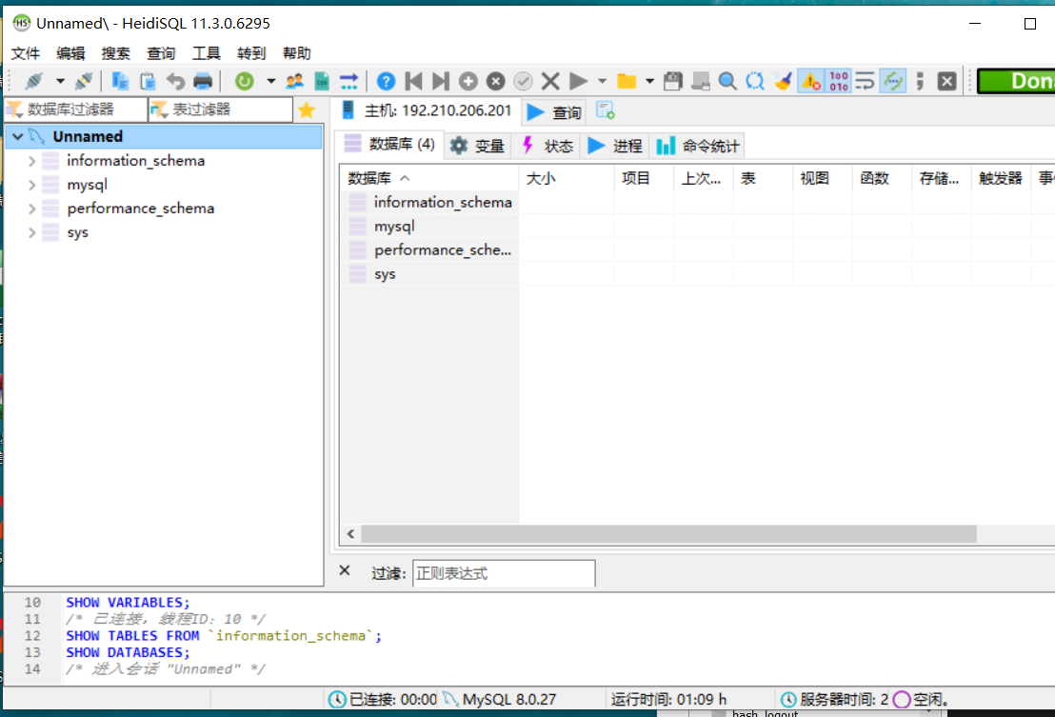Open the 工具 menu
This screenshot has height=717, width=1055.
[206, 53]
